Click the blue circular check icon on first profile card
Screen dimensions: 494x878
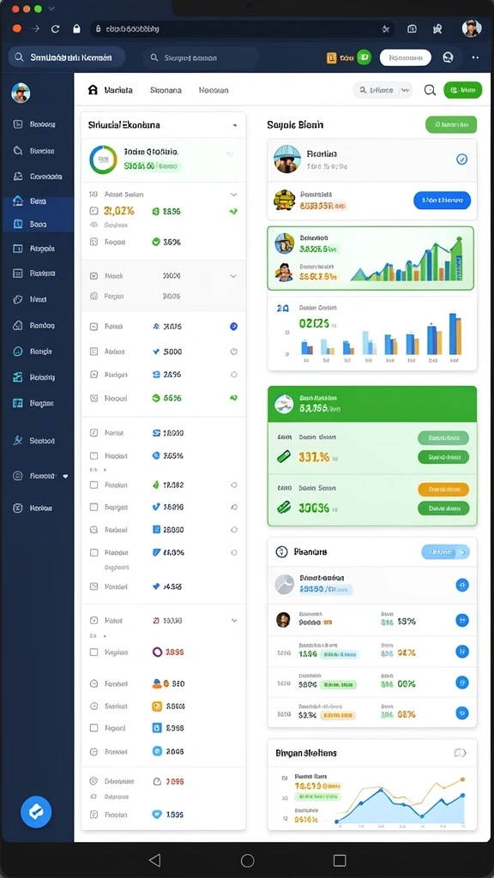click(x=461, y=159)
